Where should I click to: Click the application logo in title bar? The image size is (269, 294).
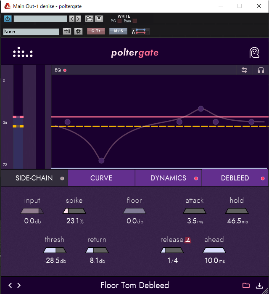tap(7, 6)
